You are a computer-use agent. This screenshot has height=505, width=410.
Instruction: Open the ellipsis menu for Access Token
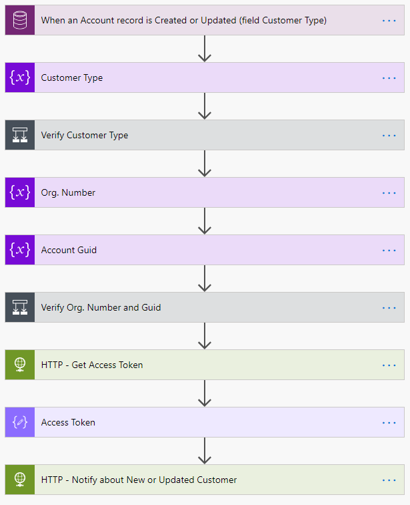[x=389, y=422]
